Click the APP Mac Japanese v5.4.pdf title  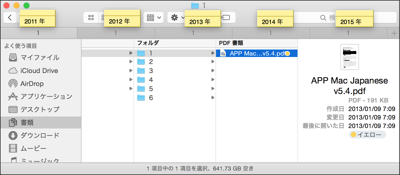(x=349, y=86)
